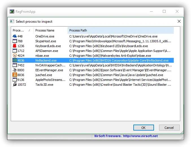
Task: Select the OneDrive.exe process name
Action: tap(45, 36)
